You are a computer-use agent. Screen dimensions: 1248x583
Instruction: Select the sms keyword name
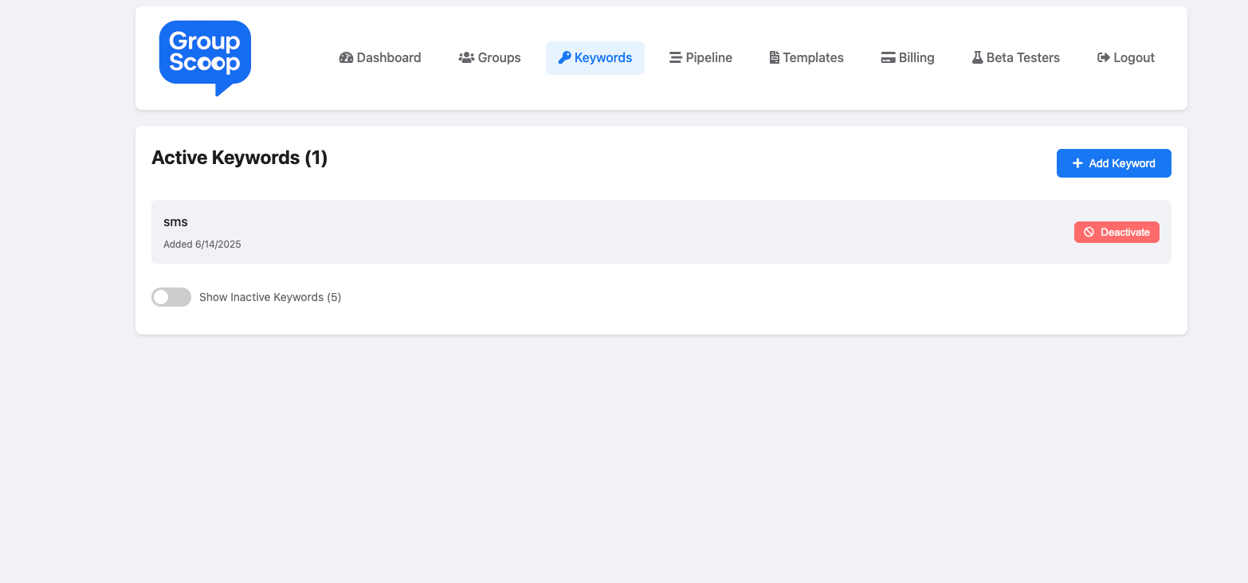pyautogui.click(x=175, y=221)
